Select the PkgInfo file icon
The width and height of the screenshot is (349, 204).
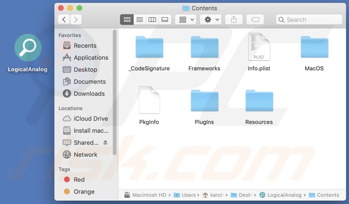pyautogui.click(x=149, y=100)
